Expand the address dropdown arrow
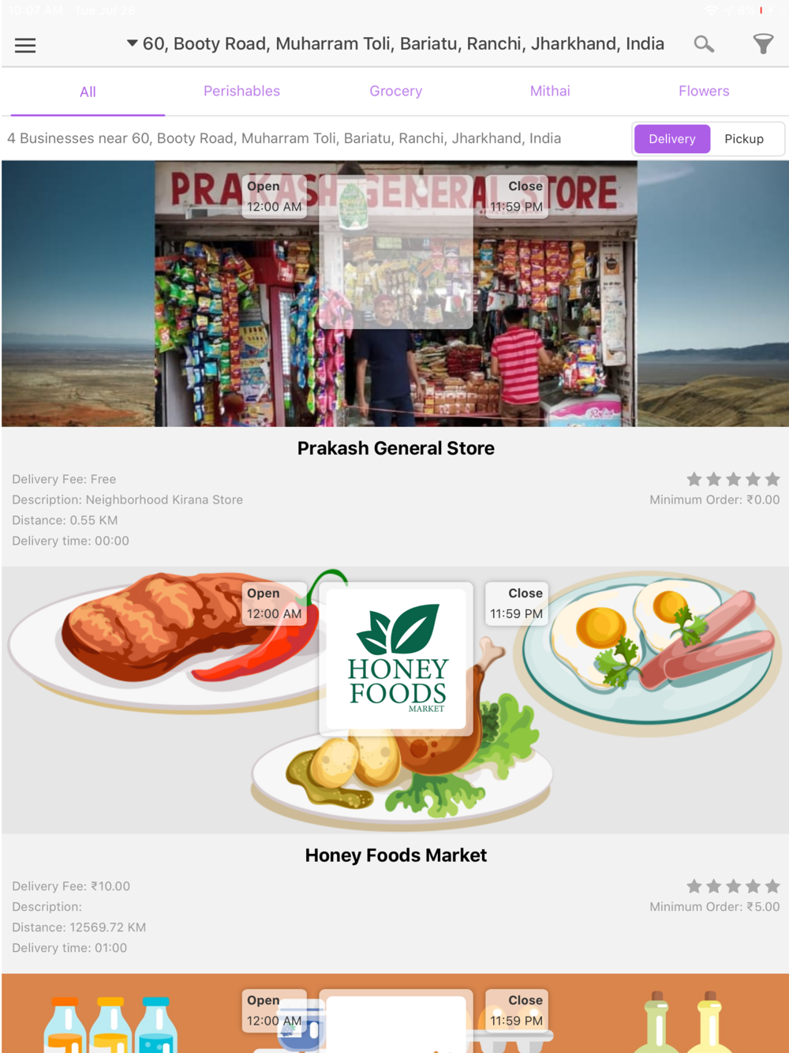Viewport: 789px width, 1053px height. (x=132, y=43)
